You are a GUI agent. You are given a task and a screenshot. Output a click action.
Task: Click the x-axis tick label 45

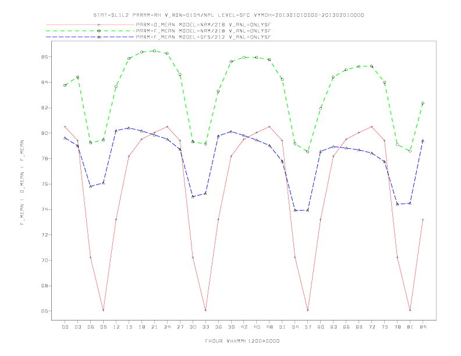(x=257, y=327)
